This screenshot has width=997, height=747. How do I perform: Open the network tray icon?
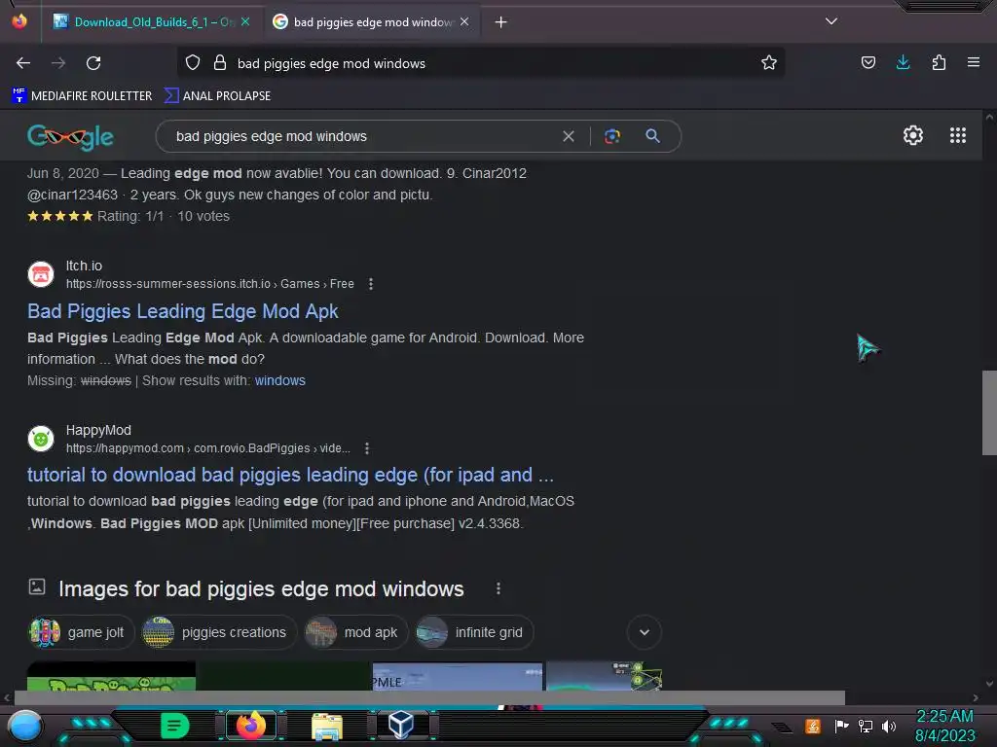[865, 726]
